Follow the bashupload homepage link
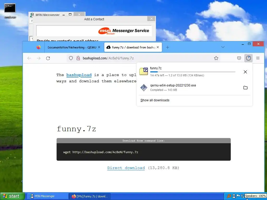This screenshot has height=200, width=267. pyautogui.click(x=79, y=75)
